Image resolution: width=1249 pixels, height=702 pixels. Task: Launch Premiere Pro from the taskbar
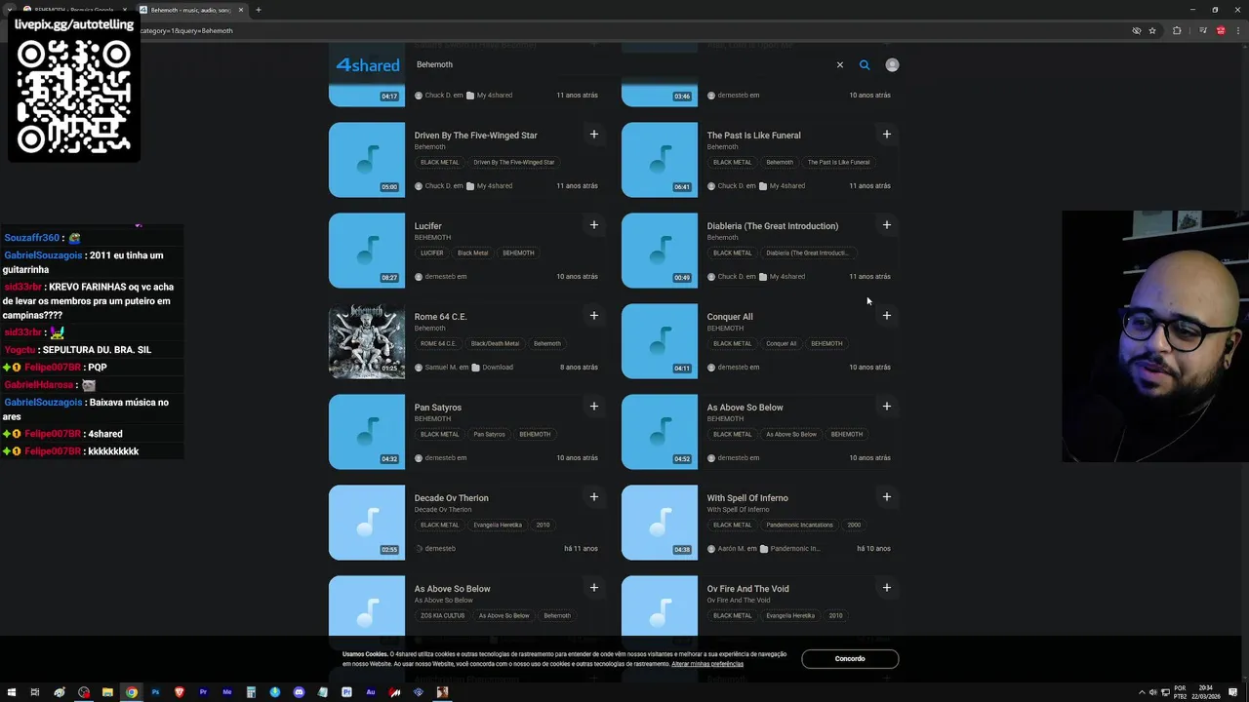tap(203, 692)
